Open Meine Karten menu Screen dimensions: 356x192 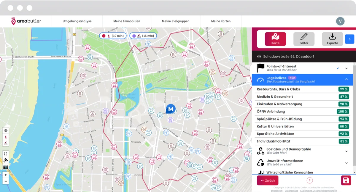tap(221, 21)
